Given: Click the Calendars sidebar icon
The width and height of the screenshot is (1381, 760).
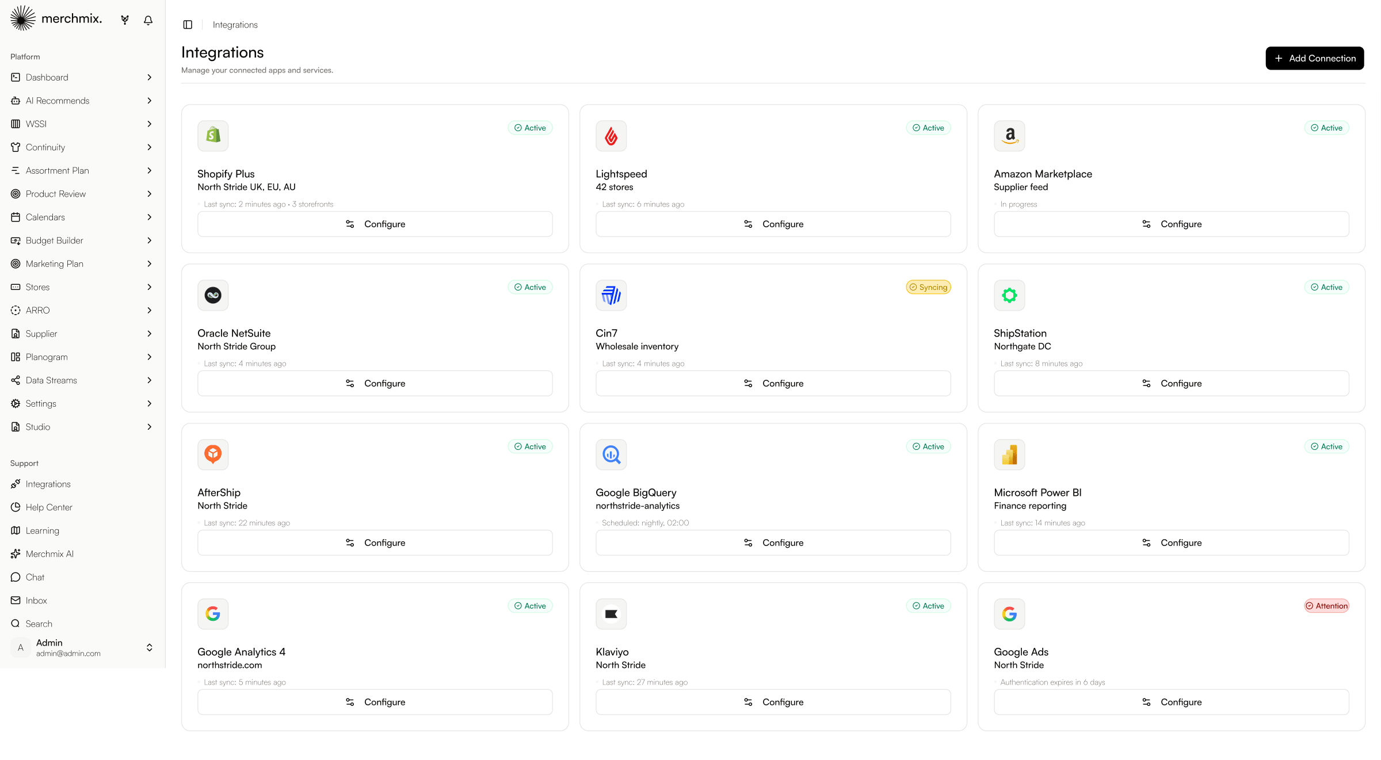Looking at the screenshot, I should (16, 217).
